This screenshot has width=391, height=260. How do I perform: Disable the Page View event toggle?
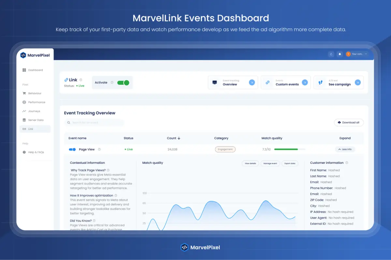pos(72,149)
